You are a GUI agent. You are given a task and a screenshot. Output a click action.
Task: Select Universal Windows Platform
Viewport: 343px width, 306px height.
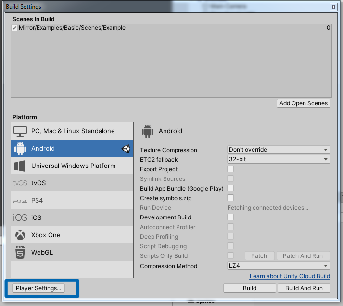point(72,166)
